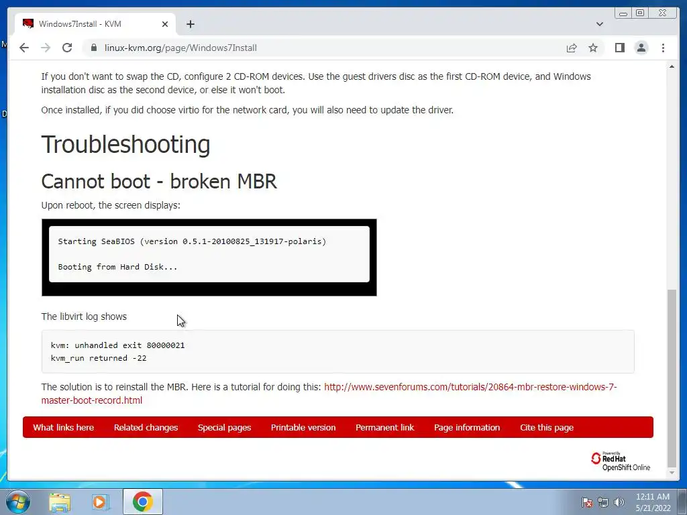Click the page scrollbar down arrow
The image size is (687, 515).
pos(672,473)
